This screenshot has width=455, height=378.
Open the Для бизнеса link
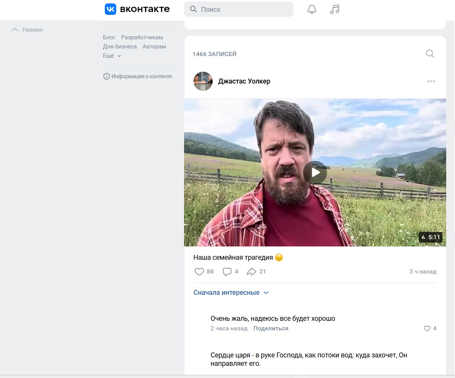tap(120, 47)
